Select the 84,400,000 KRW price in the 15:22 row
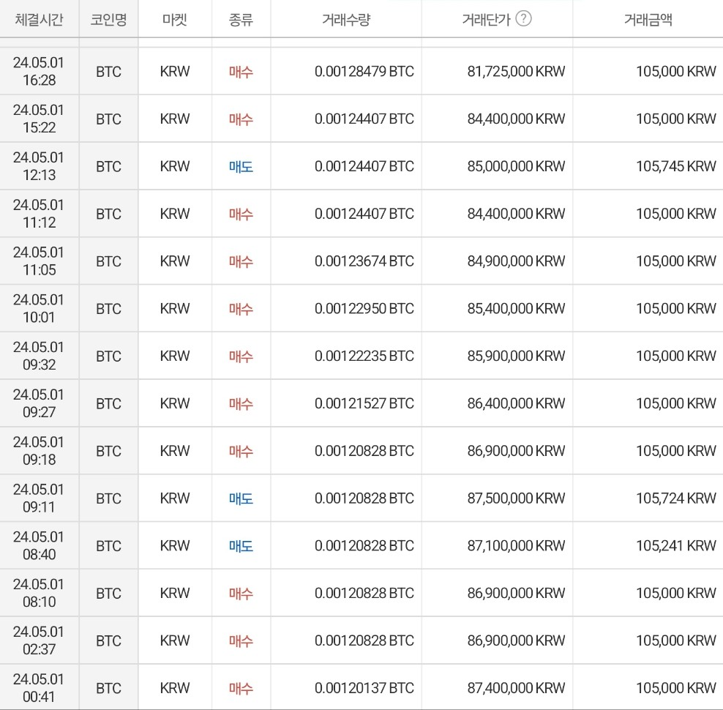 (516, 119)
